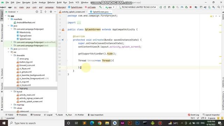Open the Problems tool window
The width and height of the screenshot is (224, 126).
point(22,115)
